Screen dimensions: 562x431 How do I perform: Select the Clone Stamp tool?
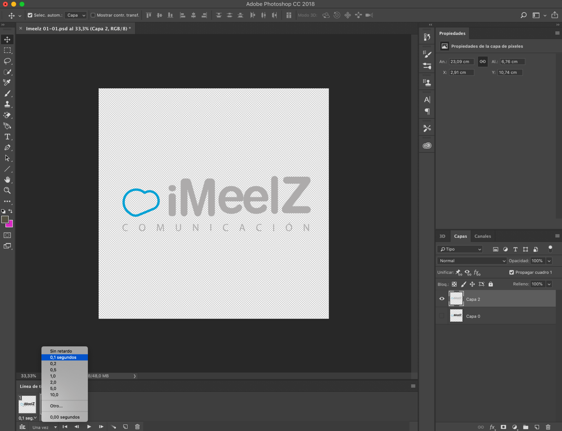7,104
